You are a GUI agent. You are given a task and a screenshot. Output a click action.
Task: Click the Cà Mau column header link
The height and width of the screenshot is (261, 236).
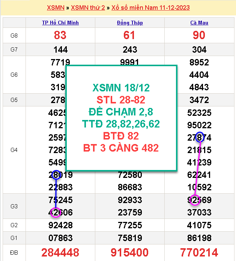pyautogui.click(x=199, y=23)
